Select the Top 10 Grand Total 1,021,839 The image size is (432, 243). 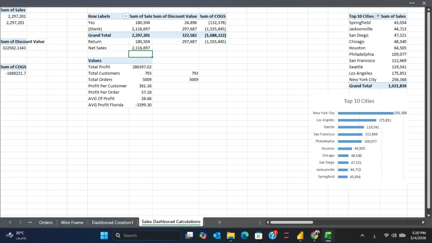click(394, 86)
